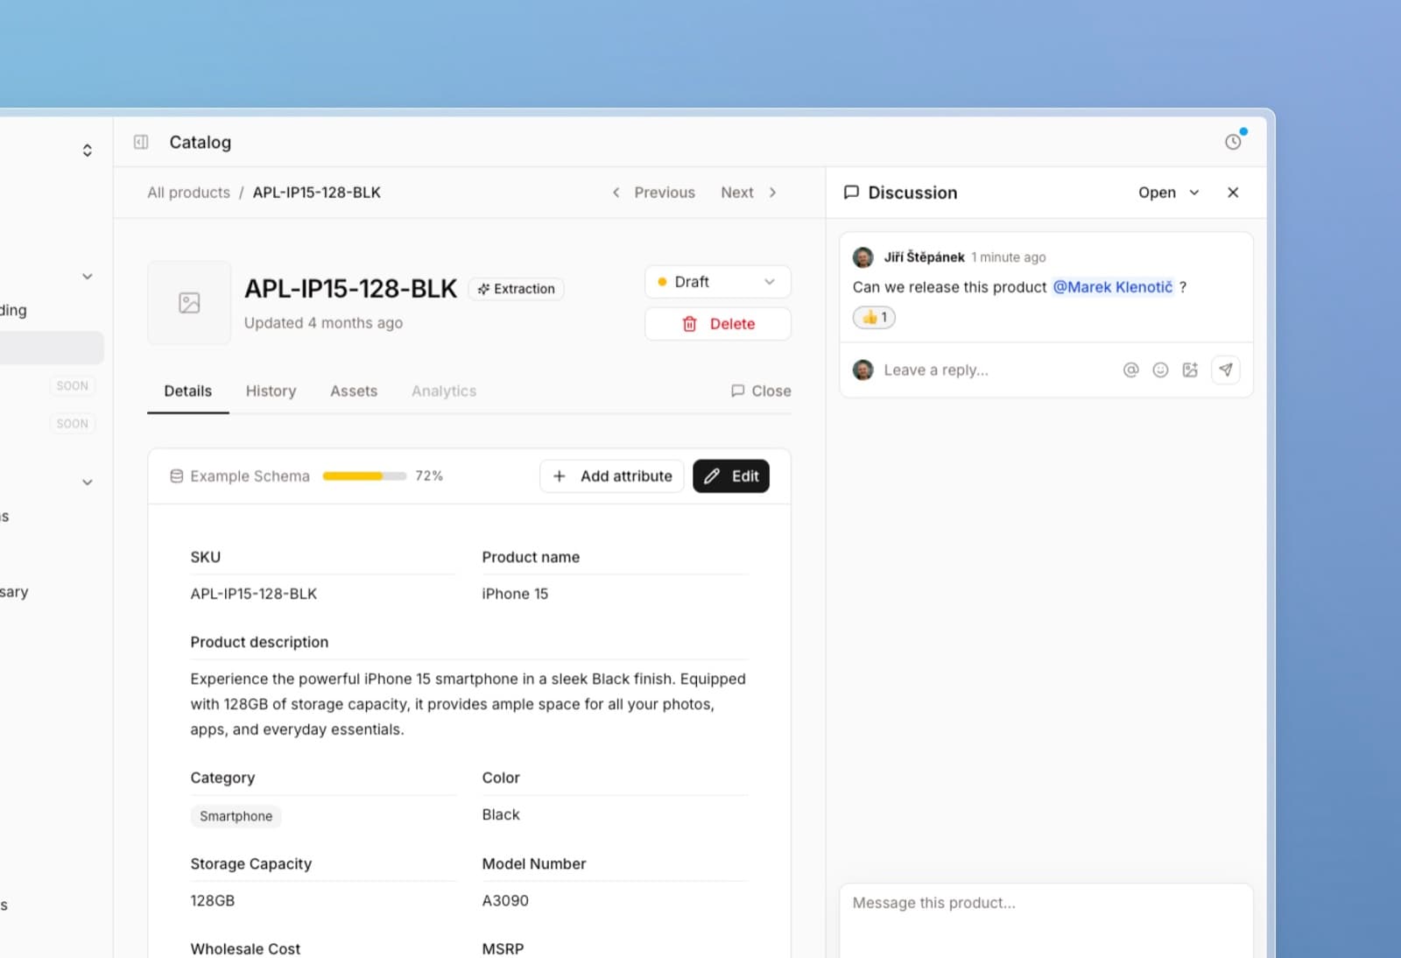
Task: Click the product description paragraph
Action: [468, 704]
